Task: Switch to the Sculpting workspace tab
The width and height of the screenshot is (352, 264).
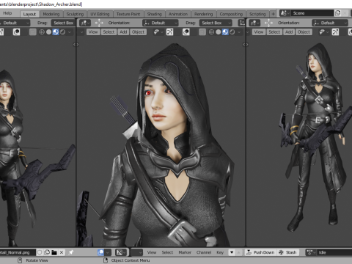Action: pyautogui.click(x=75, y=14)
